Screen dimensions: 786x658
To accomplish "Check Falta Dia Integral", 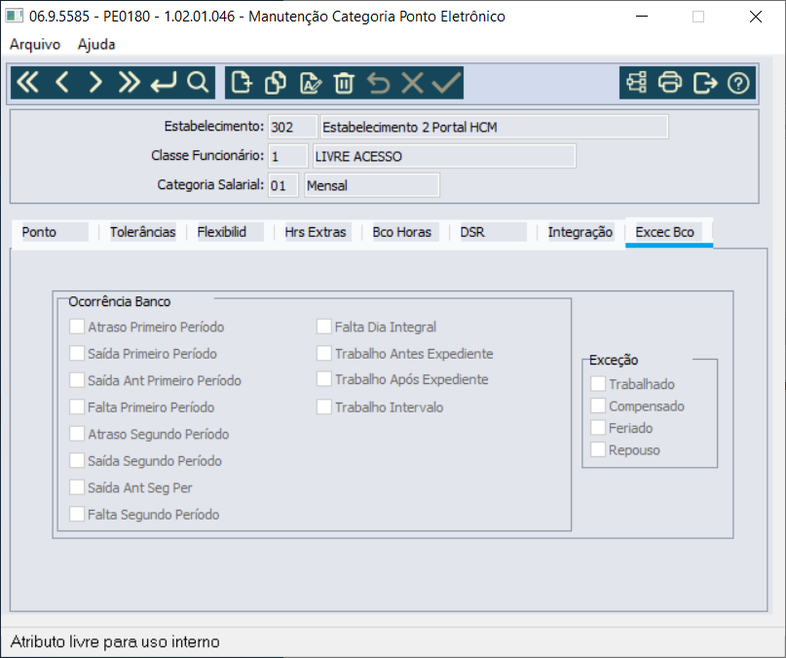I will coord(323,327).
